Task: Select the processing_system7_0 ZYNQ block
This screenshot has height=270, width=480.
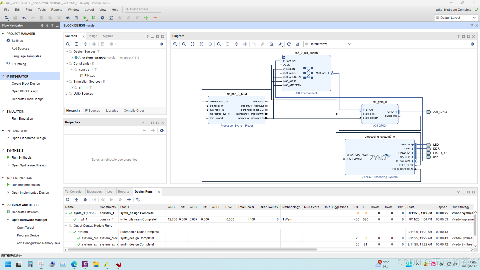Action: (x=380, y=157)
